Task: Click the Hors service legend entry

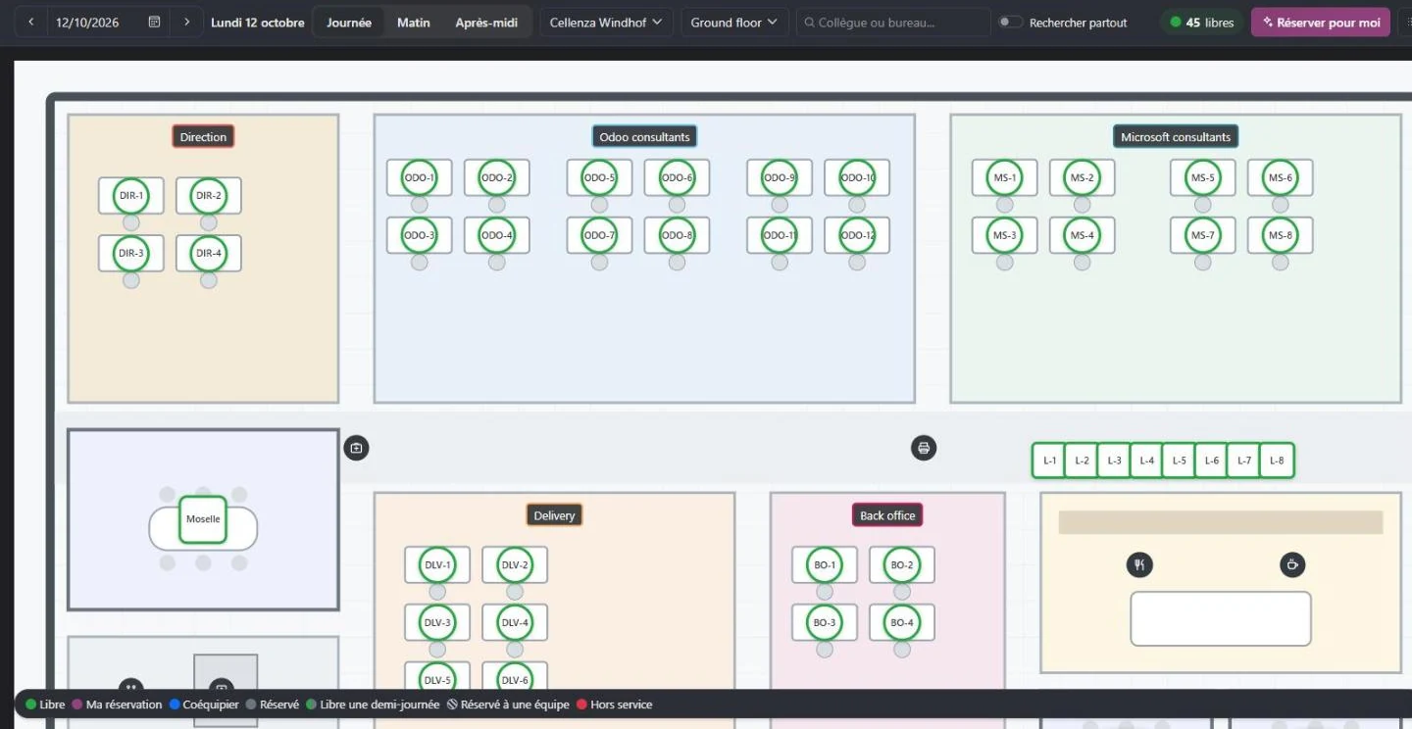Action: [x=615, y=705]
